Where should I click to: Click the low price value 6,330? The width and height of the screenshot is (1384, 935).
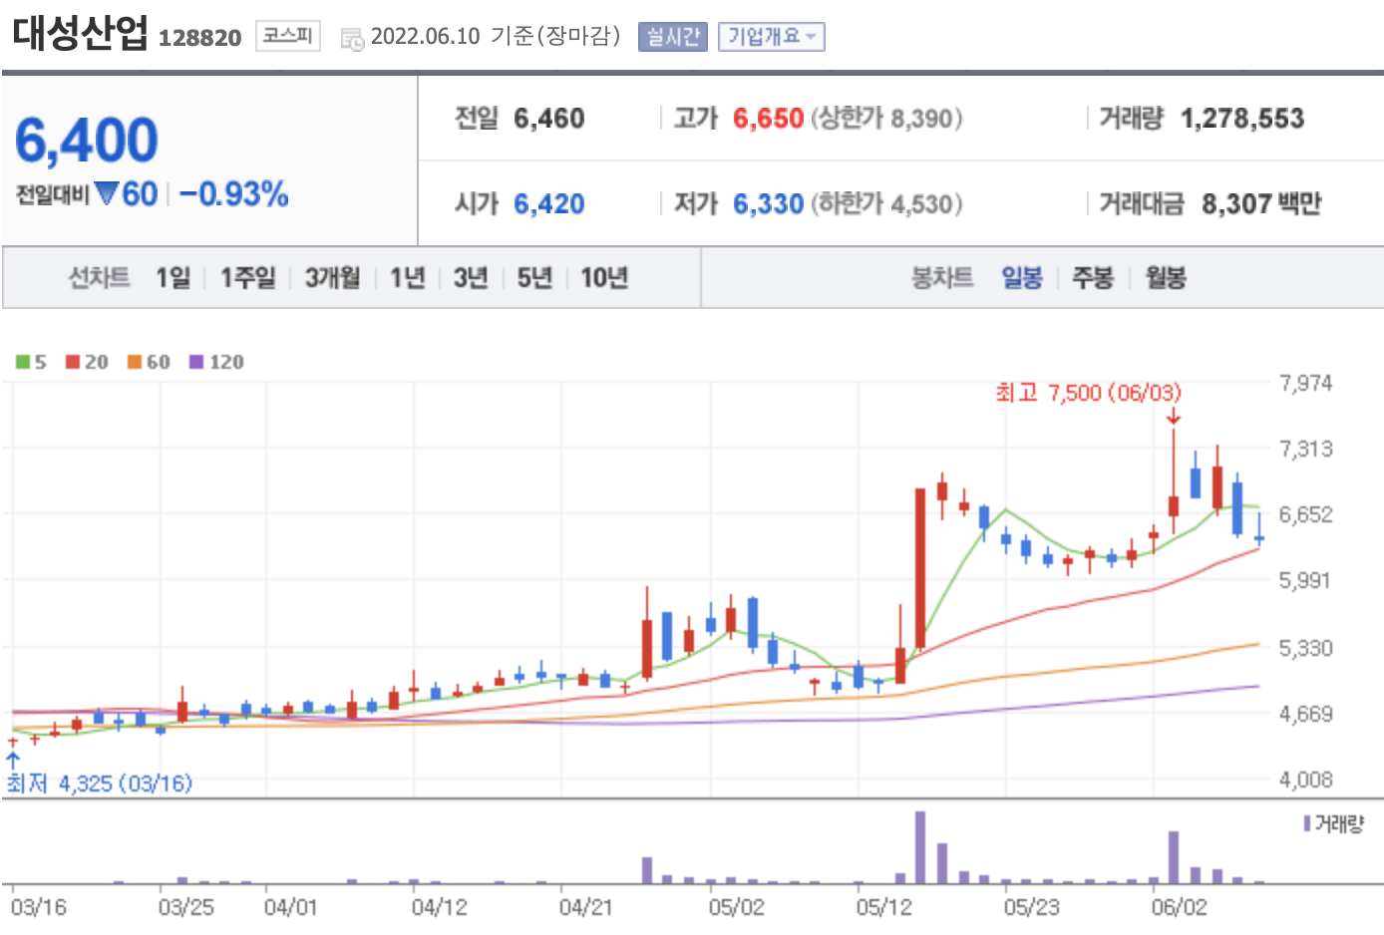[768, 204]
